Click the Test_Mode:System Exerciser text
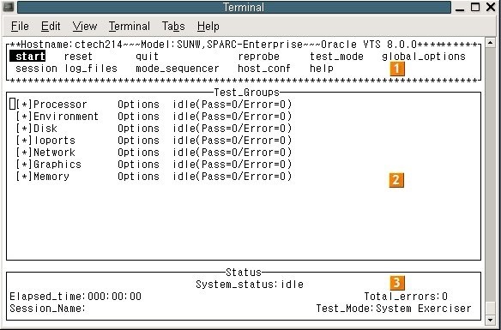Image resolution: width=501 pixels, height=330 pixels. (x=394, y=309)
